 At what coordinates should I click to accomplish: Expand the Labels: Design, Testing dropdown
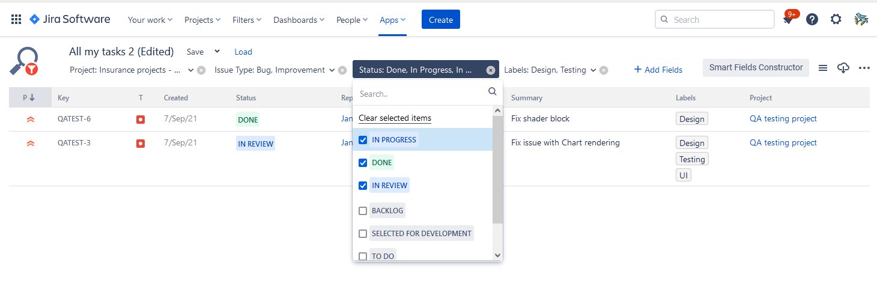point(593,70)
